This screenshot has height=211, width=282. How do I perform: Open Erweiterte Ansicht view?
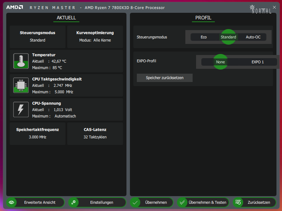click(35, 202)
